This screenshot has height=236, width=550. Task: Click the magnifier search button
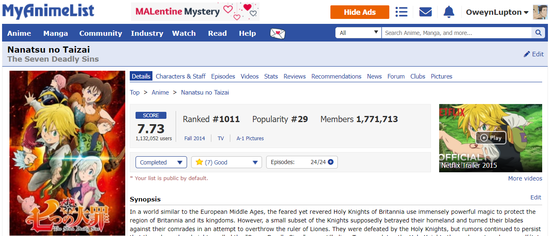538,33
